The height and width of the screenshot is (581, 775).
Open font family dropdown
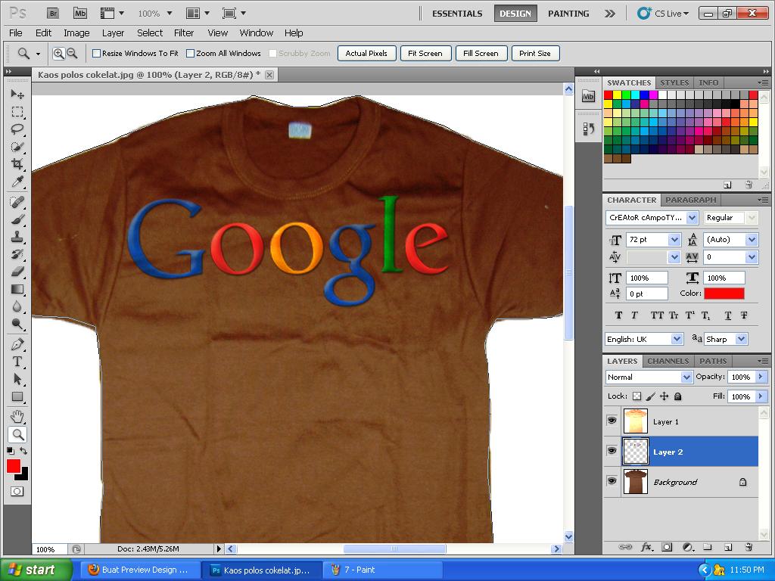point(693,217)
